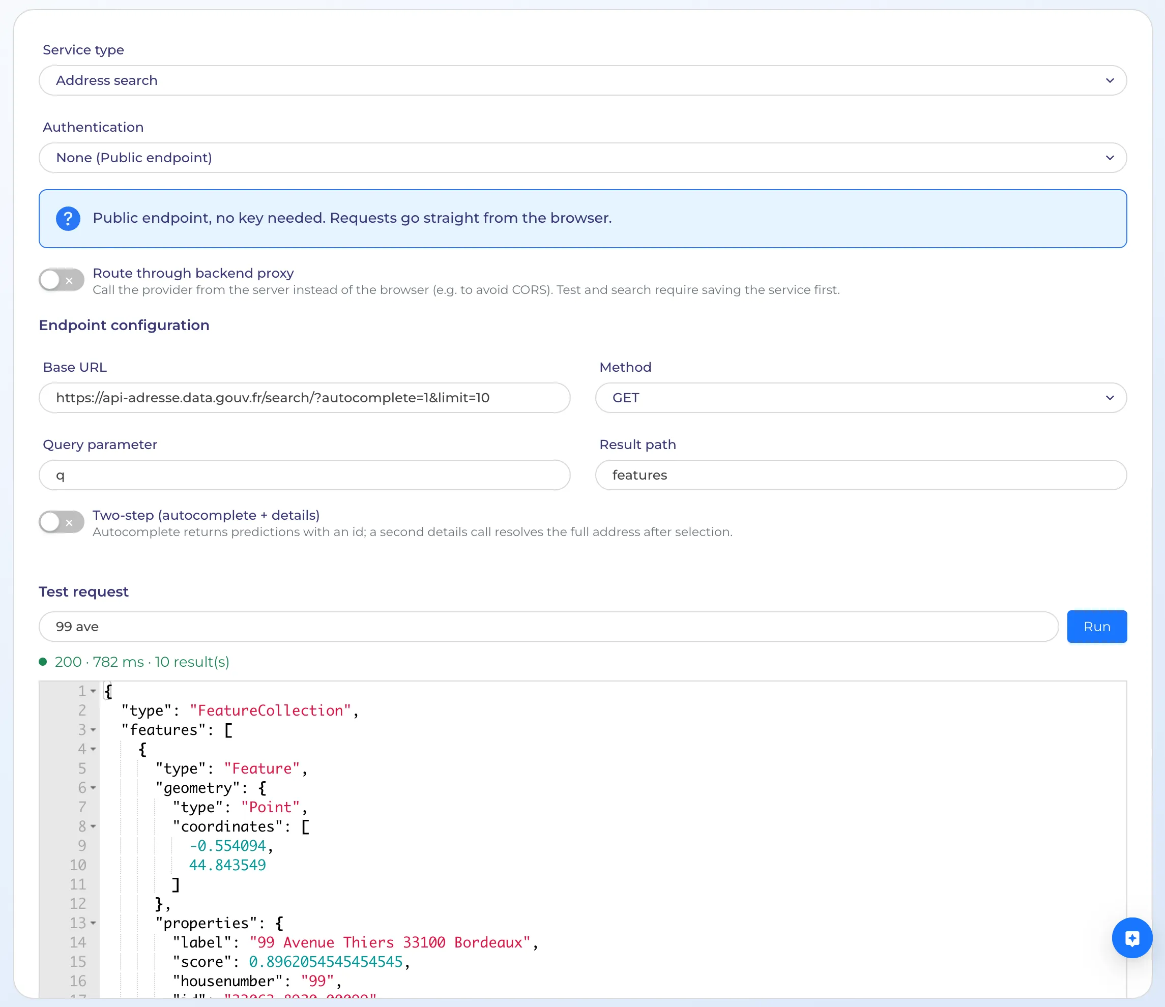Viewport: 1165px width, 1007px height.
Task: Click the housenumber value "99"
Action: (317, 981)
